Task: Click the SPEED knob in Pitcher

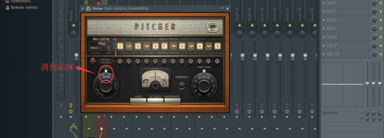Action: pyautogui.click(x=106, y=86)
